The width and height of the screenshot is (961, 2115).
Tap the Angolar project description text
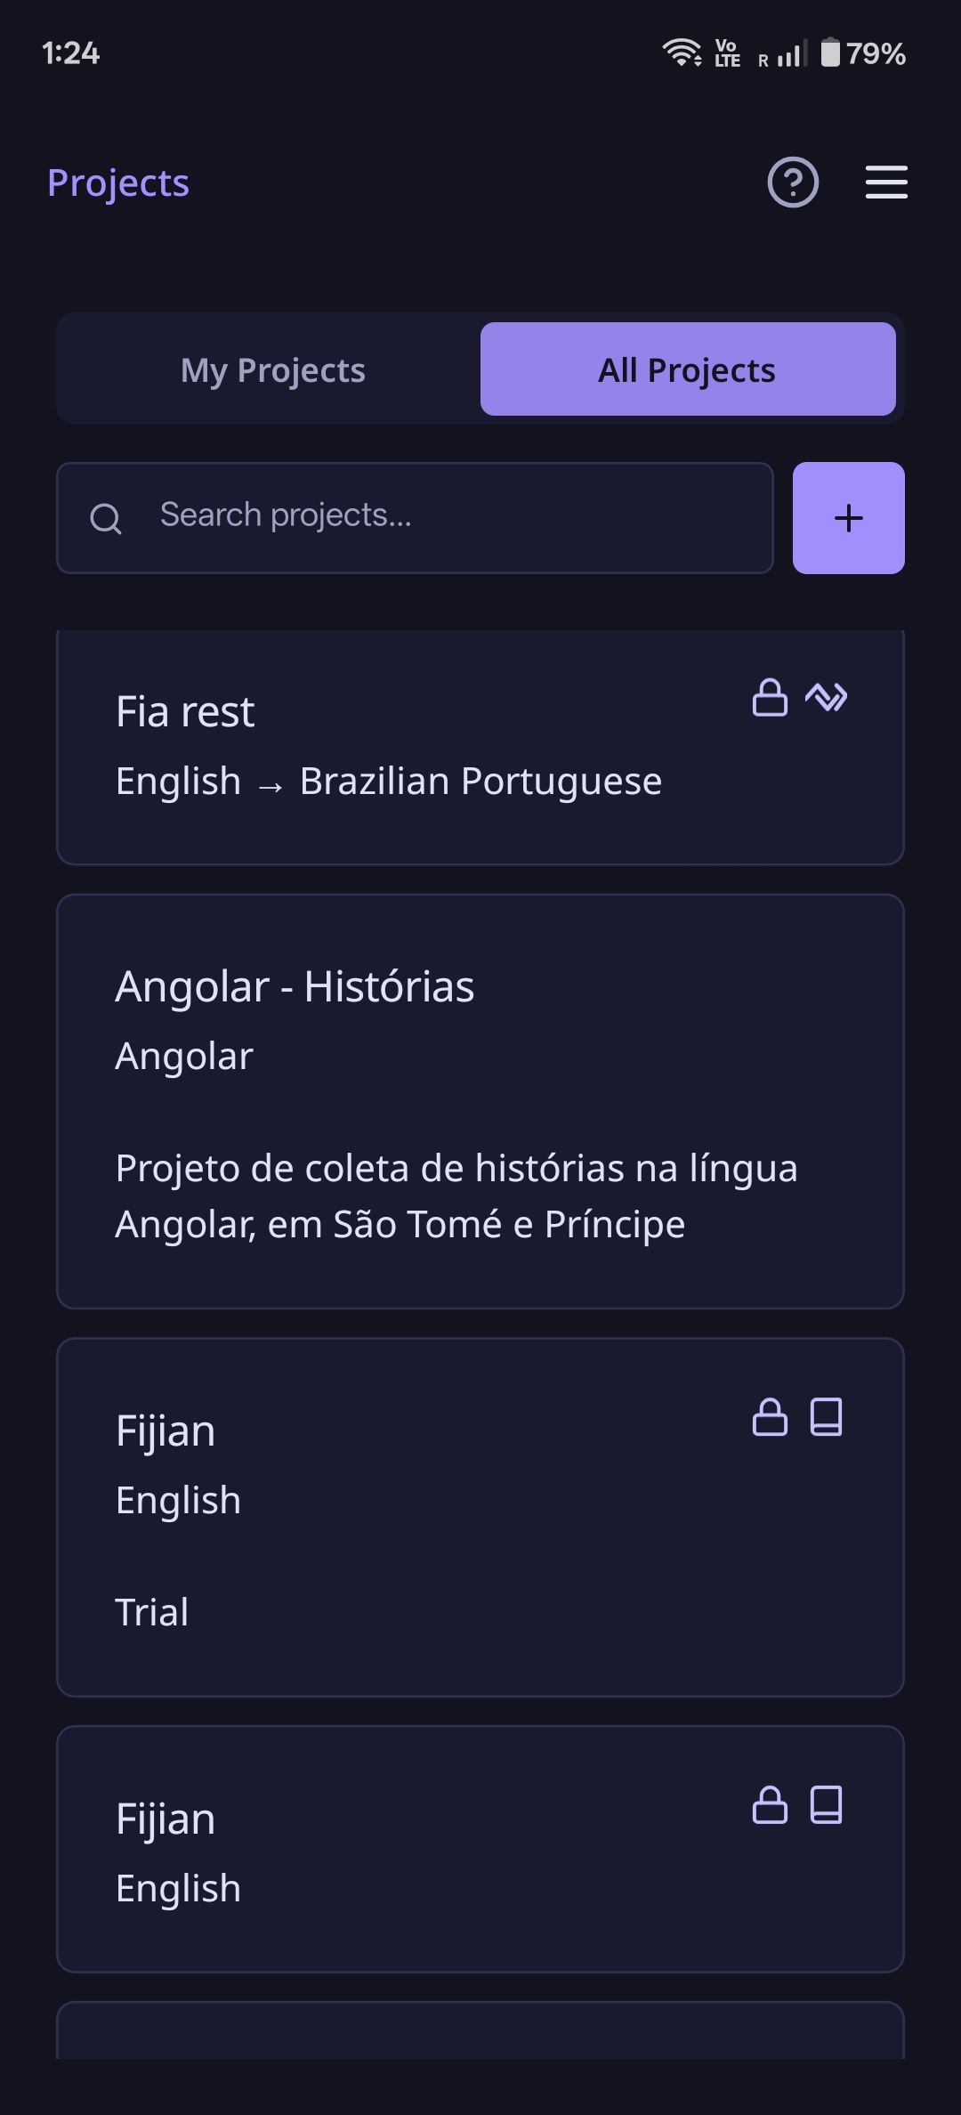456,1196
